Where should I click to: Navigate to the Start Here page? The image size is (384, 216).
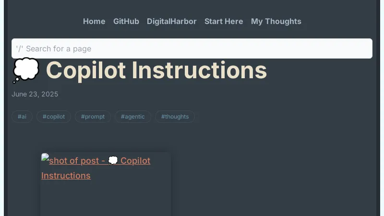[224, 21]
